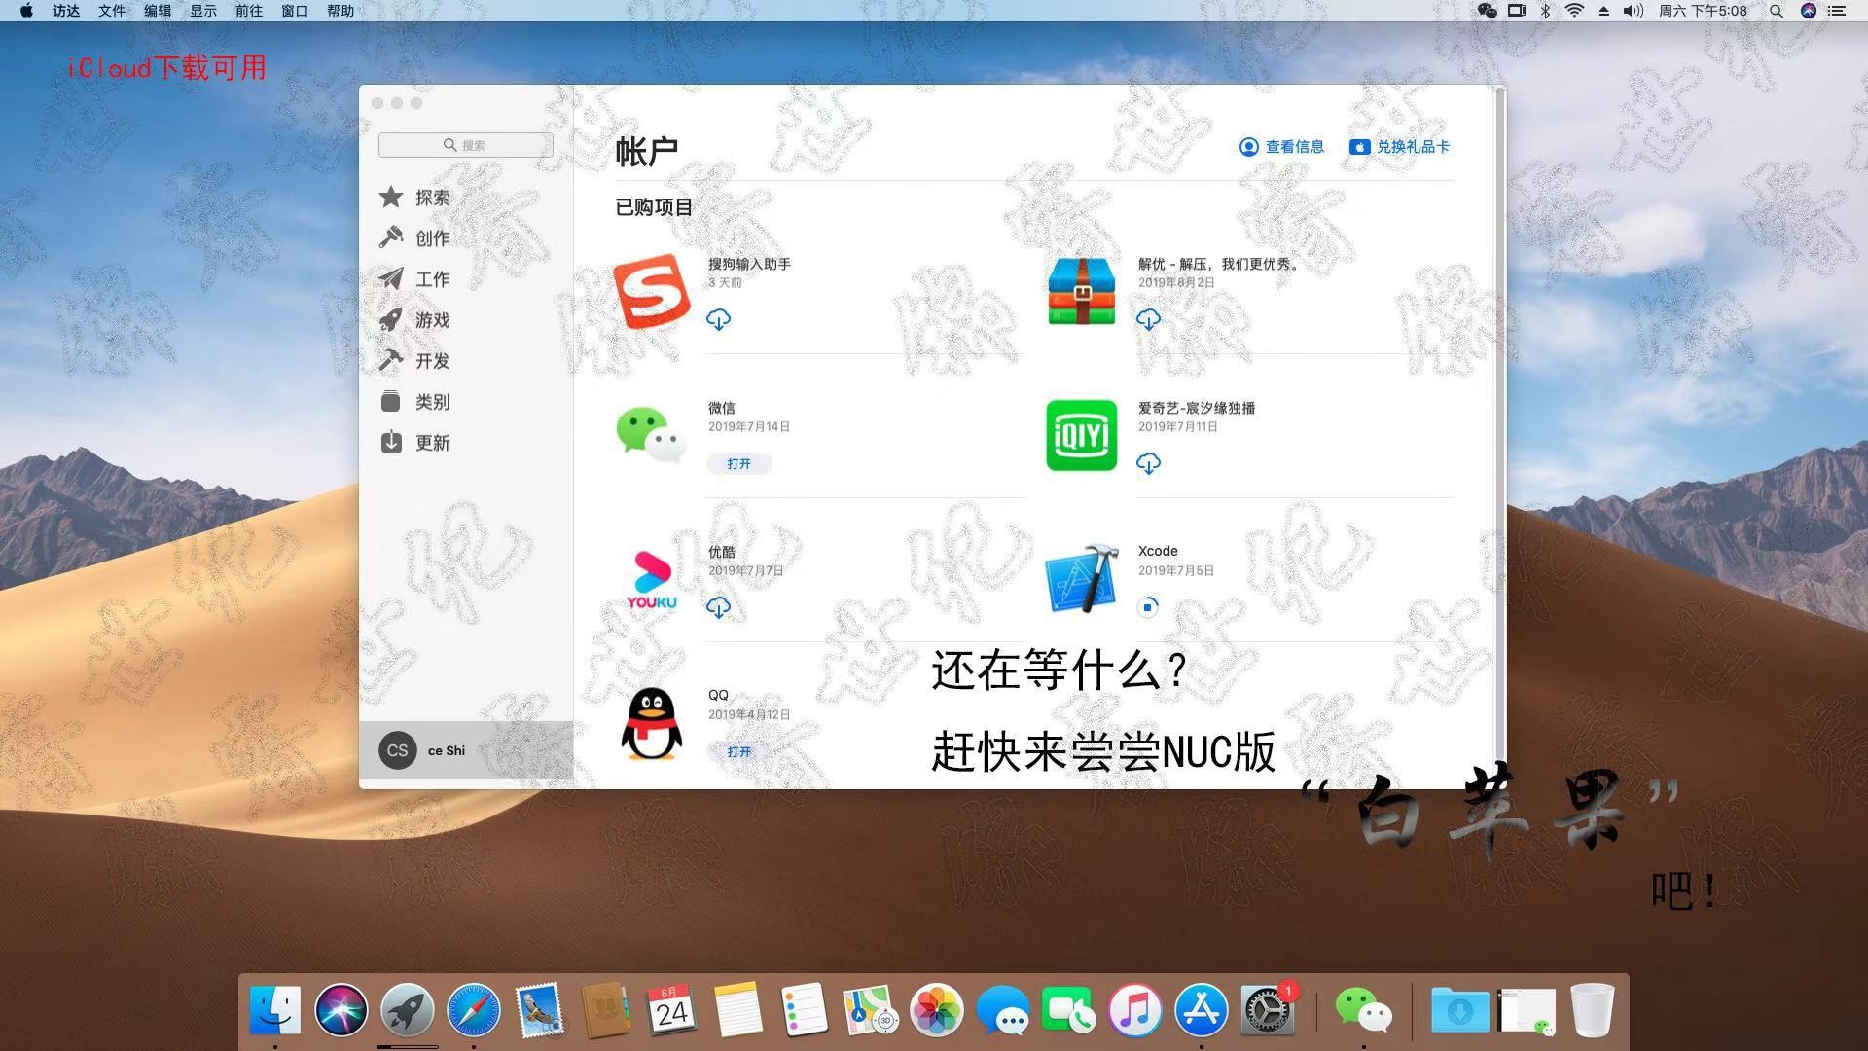The image size is (1868, 1051).
Task: Click 搜狗输入助手 title text
Action: 749,264
